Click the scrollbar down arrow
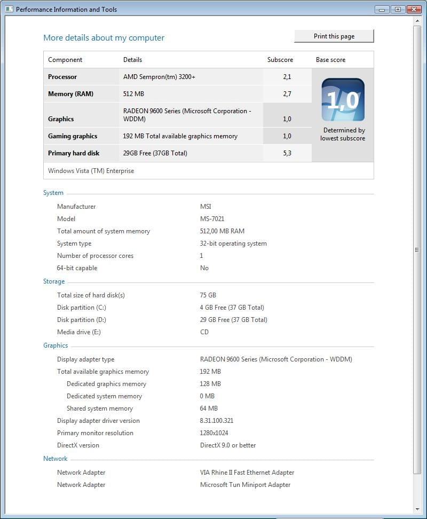The height and width of the screenshot is (519, 427). coord(417,509)
